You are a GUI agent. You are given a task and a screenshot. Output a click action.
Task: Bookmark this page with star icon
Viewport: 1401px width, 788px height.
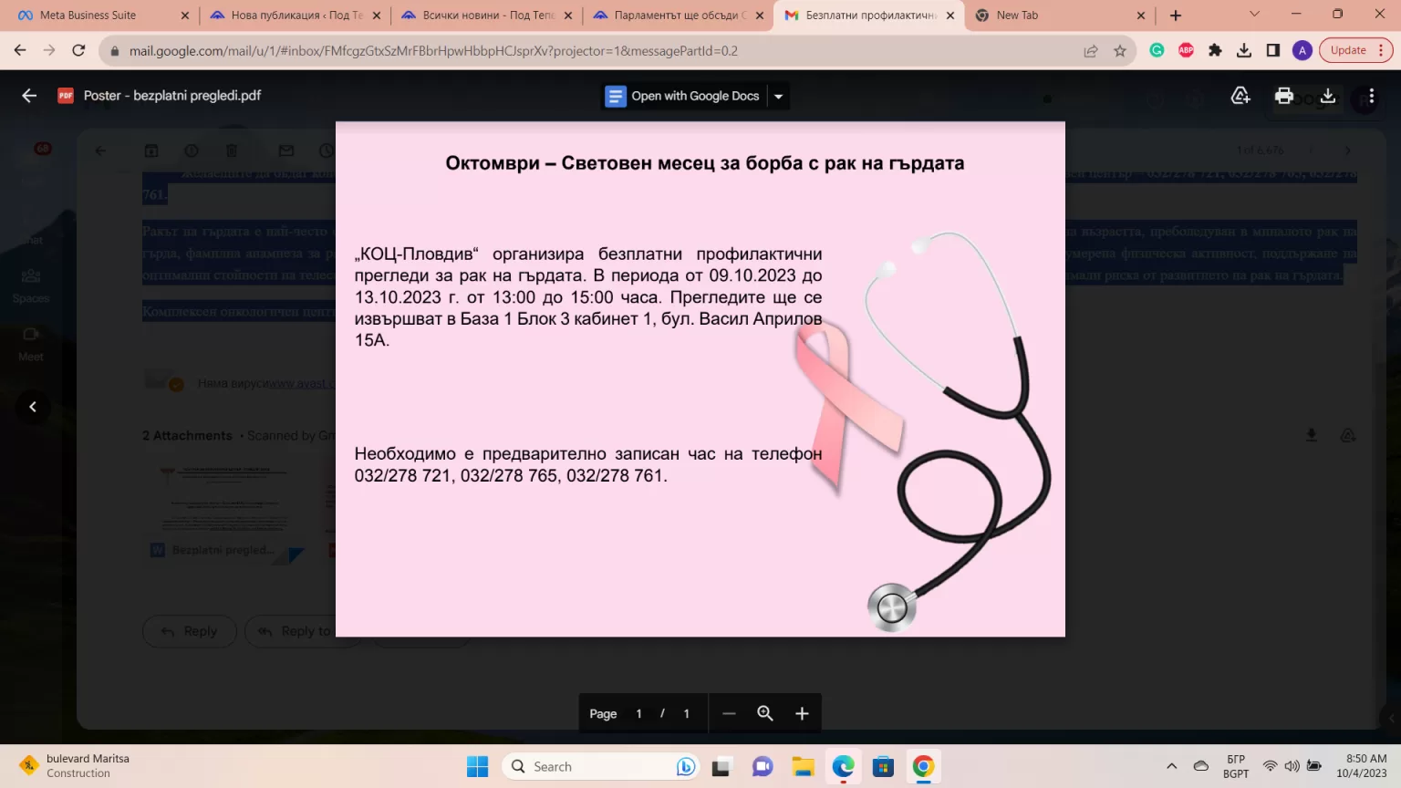point(1120,51)
